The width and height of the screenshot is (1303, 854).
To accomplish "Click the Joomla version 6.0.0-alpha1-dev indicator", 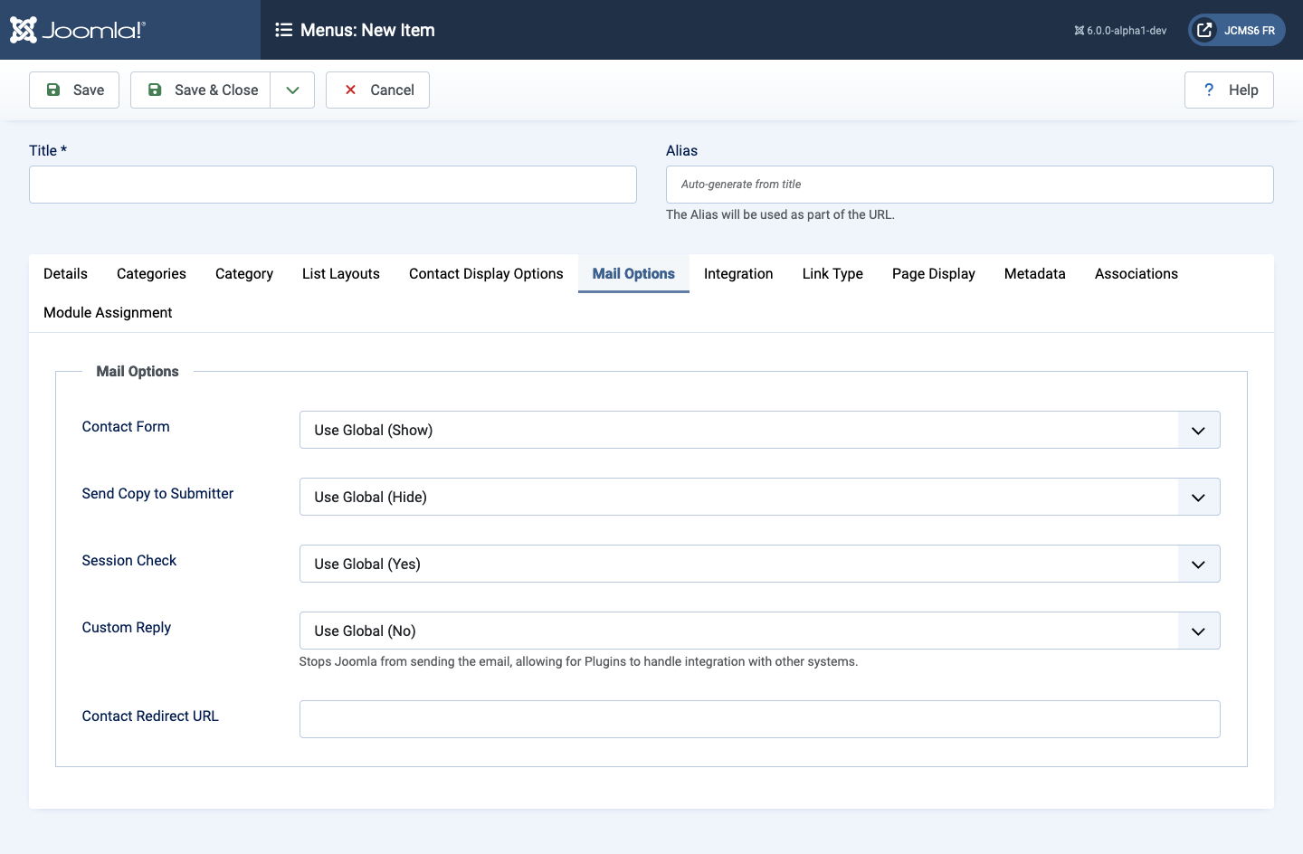I will [x=1120, y=31].
